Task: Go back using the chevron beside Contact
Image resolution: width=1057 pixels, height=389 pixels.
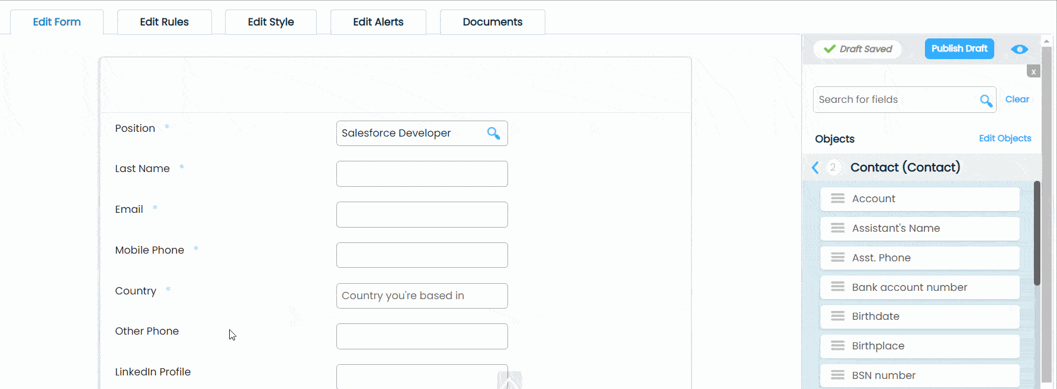Action: (x=815, y=168)
